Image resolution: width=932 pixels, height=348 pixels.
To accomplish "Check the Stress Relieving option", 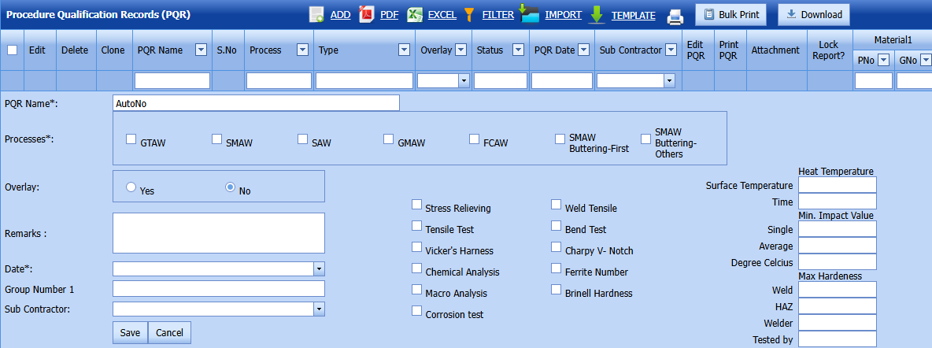I will point(416,205).
